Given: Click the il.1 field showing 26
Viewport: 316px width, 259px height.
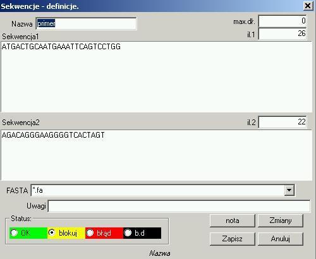Looking at the screenshot, I should (283, 33).
